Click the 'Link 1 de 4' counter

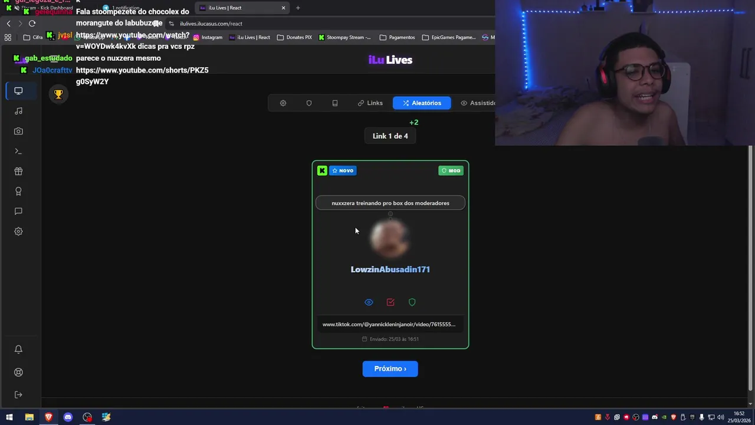390,136
